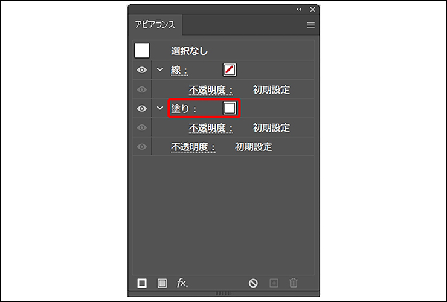Image resolution: width=447 pixels, height=302 pixels.
Task: Close the Appearance panel with X
Action: click(x=312, y=10)
